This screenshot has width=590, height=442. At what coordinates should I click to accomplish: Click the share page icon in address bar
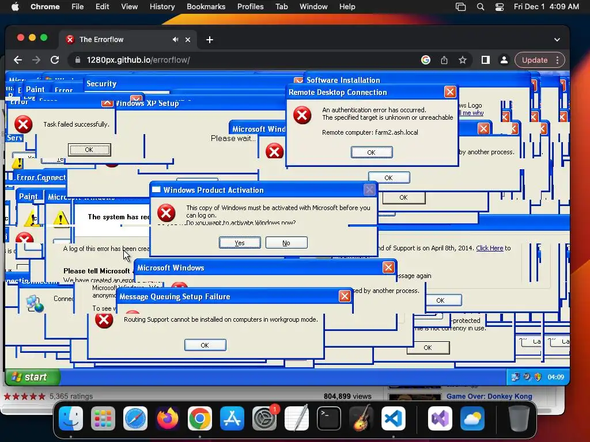pyautogui.click(x=444, y=60)
